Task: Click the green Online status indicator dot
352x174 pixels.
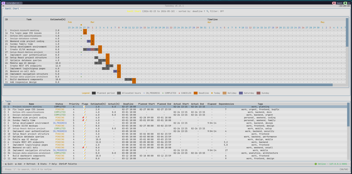Action: click(316, 164)
